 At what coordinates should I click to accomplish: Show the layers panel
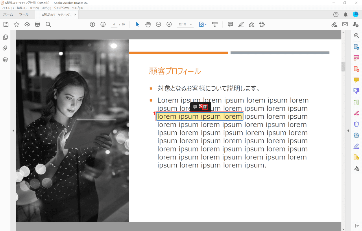[x=5, y=59]
